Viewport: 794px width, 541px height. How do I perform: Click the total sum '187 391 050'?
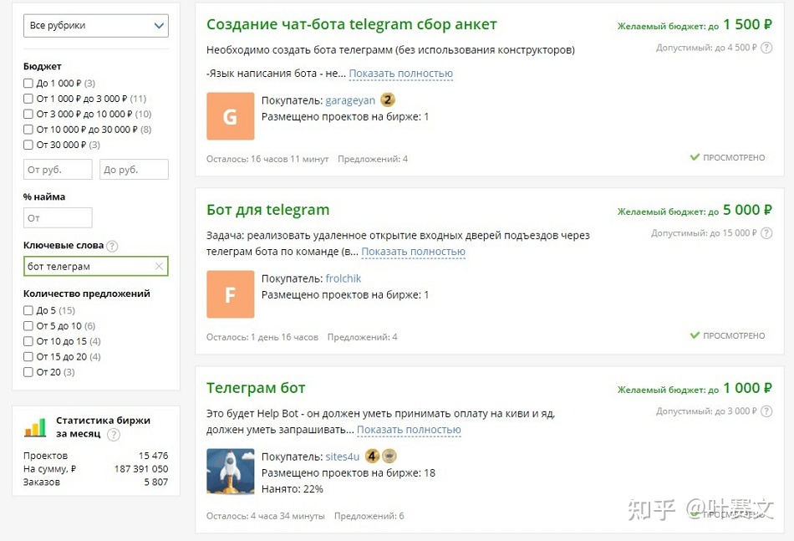tap(141, 469)
